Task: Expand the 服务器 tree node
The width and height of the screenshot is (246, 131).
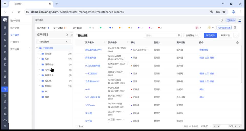Action: [39, 53]
